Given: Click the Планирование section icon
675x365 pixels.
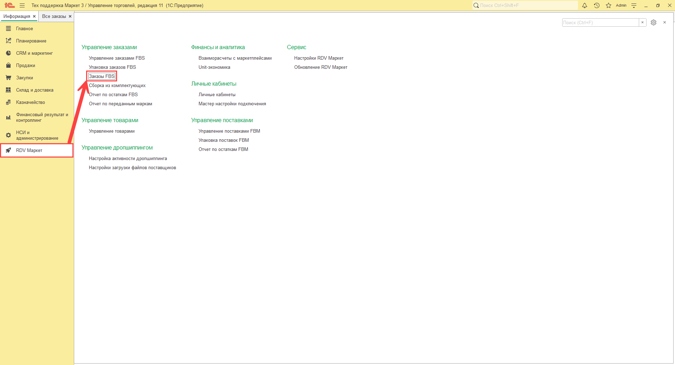Looking at the screenshot, I should coord(8,41).
